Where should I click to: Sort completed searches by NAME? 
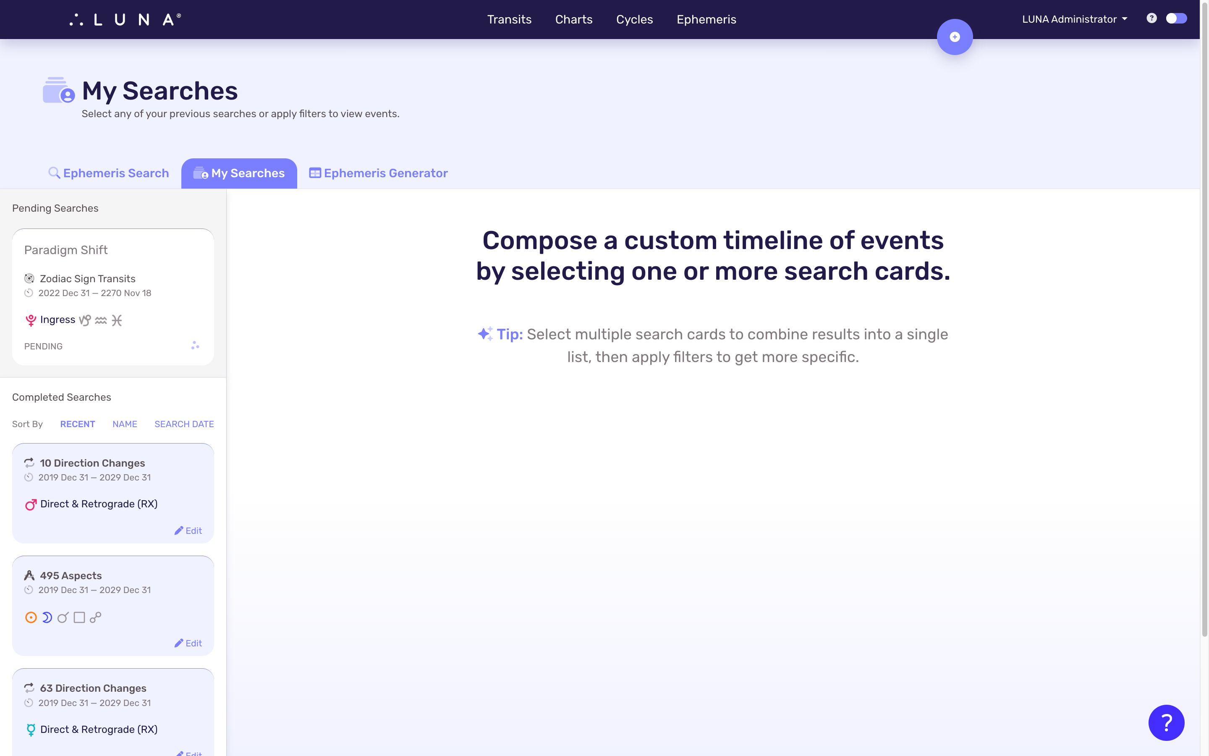(125, 423)
